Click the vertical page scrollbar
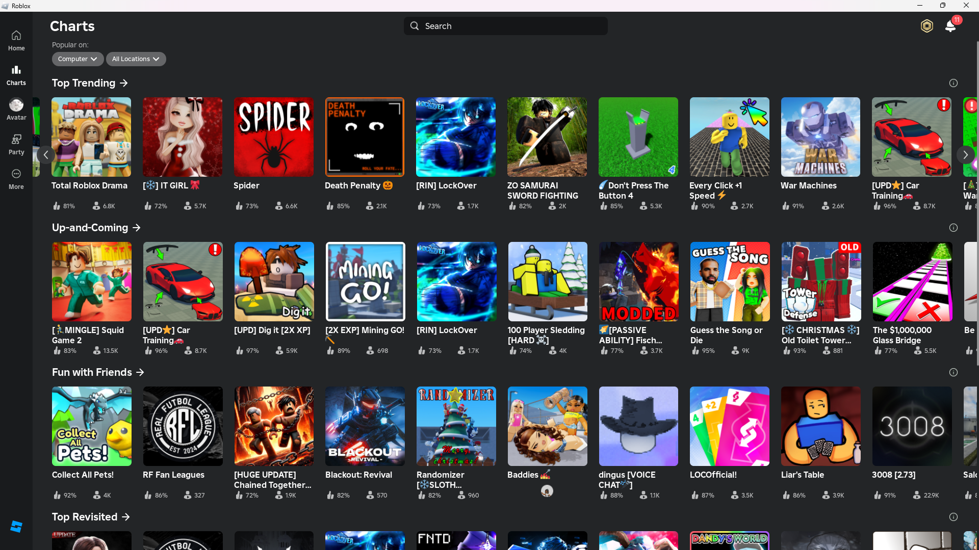This screenshot has height=550, width=979. click(977, 204)
